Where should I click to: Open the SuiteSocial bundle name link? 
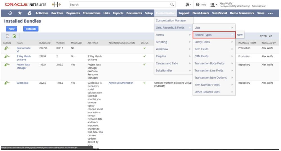coord(23,83)
